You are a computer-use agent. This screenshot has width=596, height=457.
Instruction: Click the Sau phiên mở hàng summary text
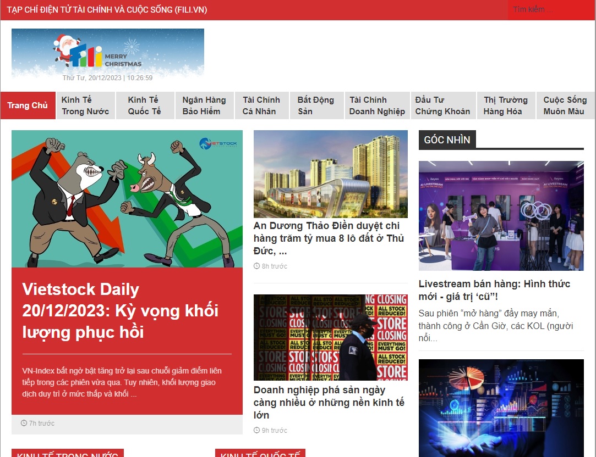(496, 326)
